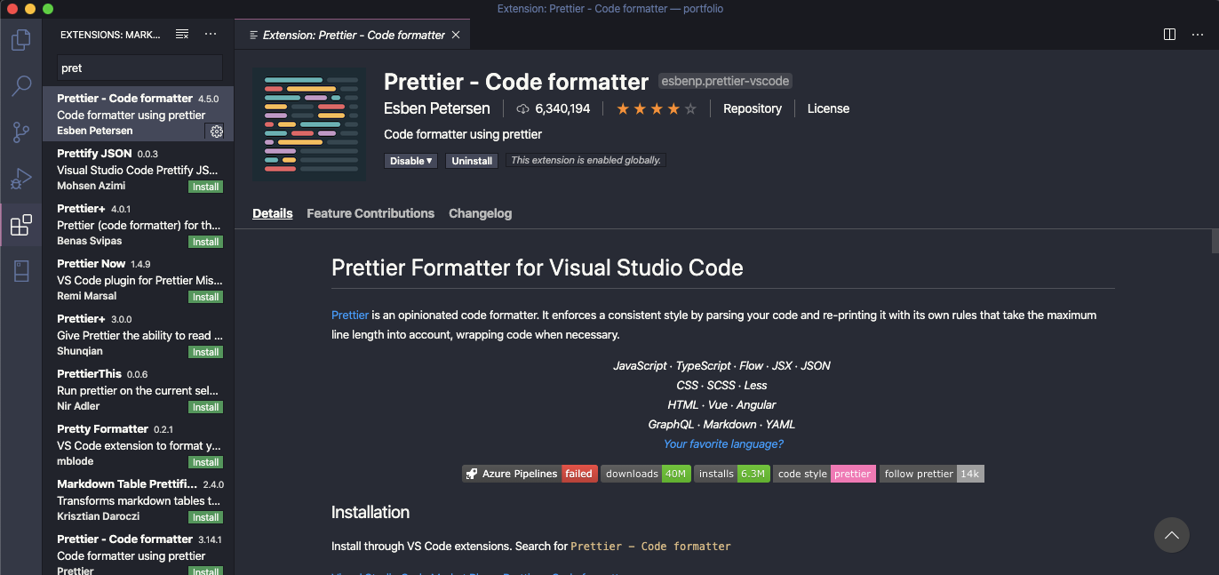
Task: Open the Run and Debug view
Action: point(20,178)
